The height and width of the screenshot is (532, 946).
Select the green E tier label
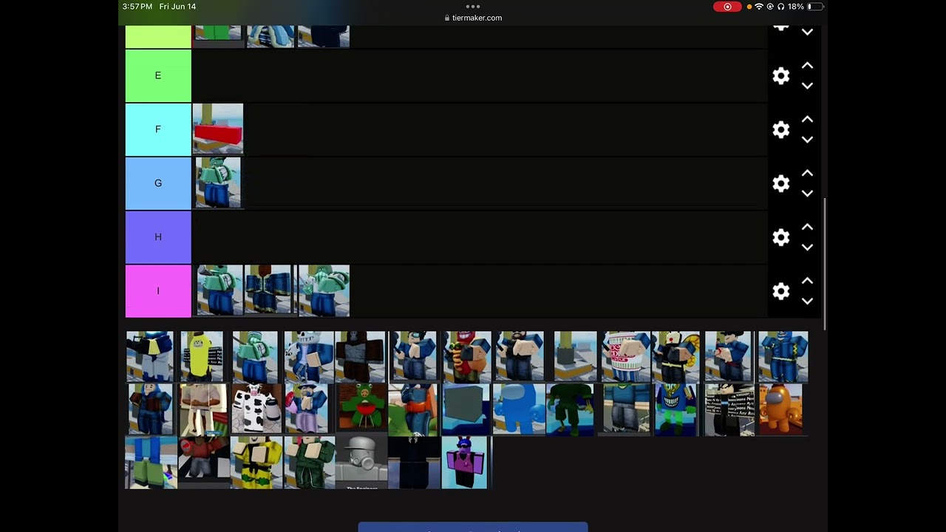pos(158,75)
